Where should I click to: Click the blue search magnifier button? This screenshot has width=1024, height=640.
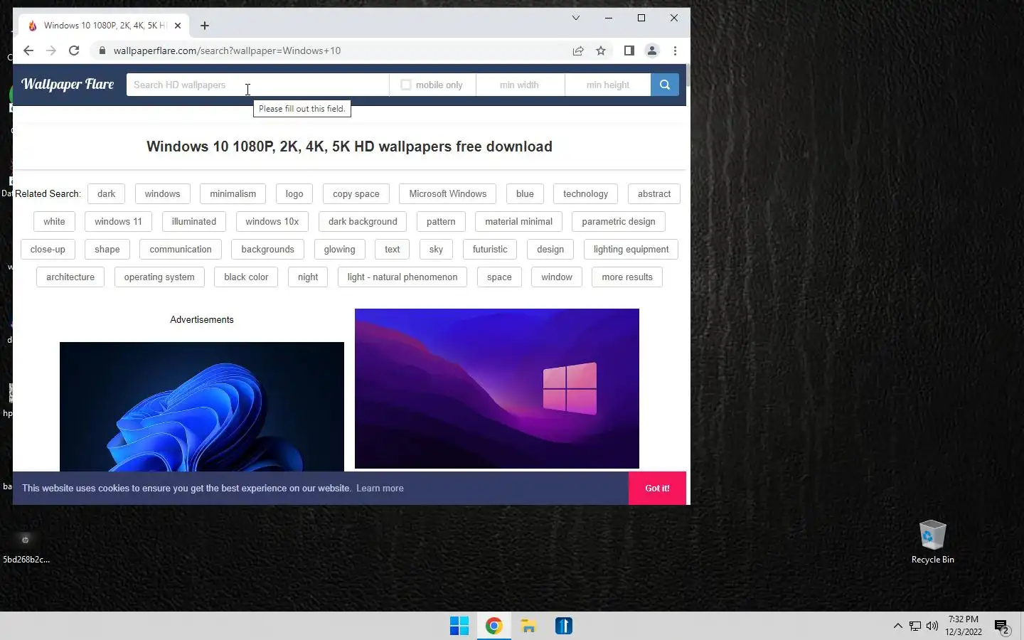point(664,85)
